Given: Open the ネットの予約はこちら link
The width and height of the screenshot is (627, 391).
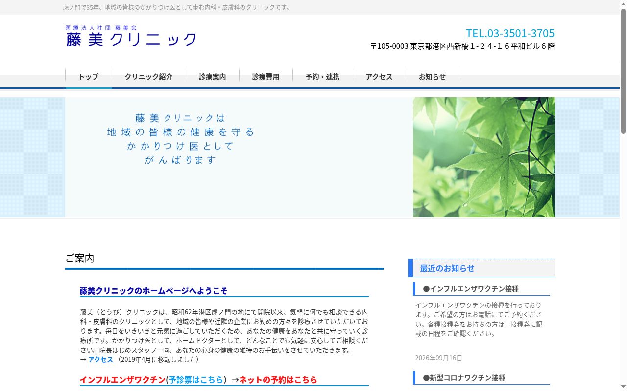Looking at the screenshot, I should 278,380.
